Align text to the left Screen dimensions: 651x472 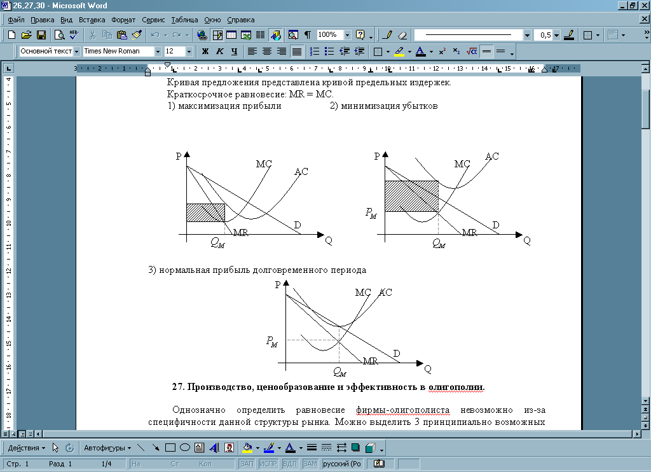click(x=252, y=52)
